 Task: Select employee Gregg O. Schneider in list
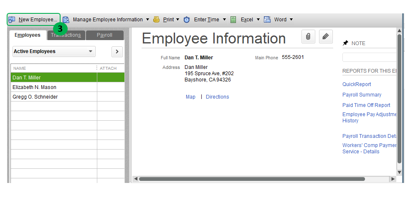pyautogui.click(x=67, y=97)
